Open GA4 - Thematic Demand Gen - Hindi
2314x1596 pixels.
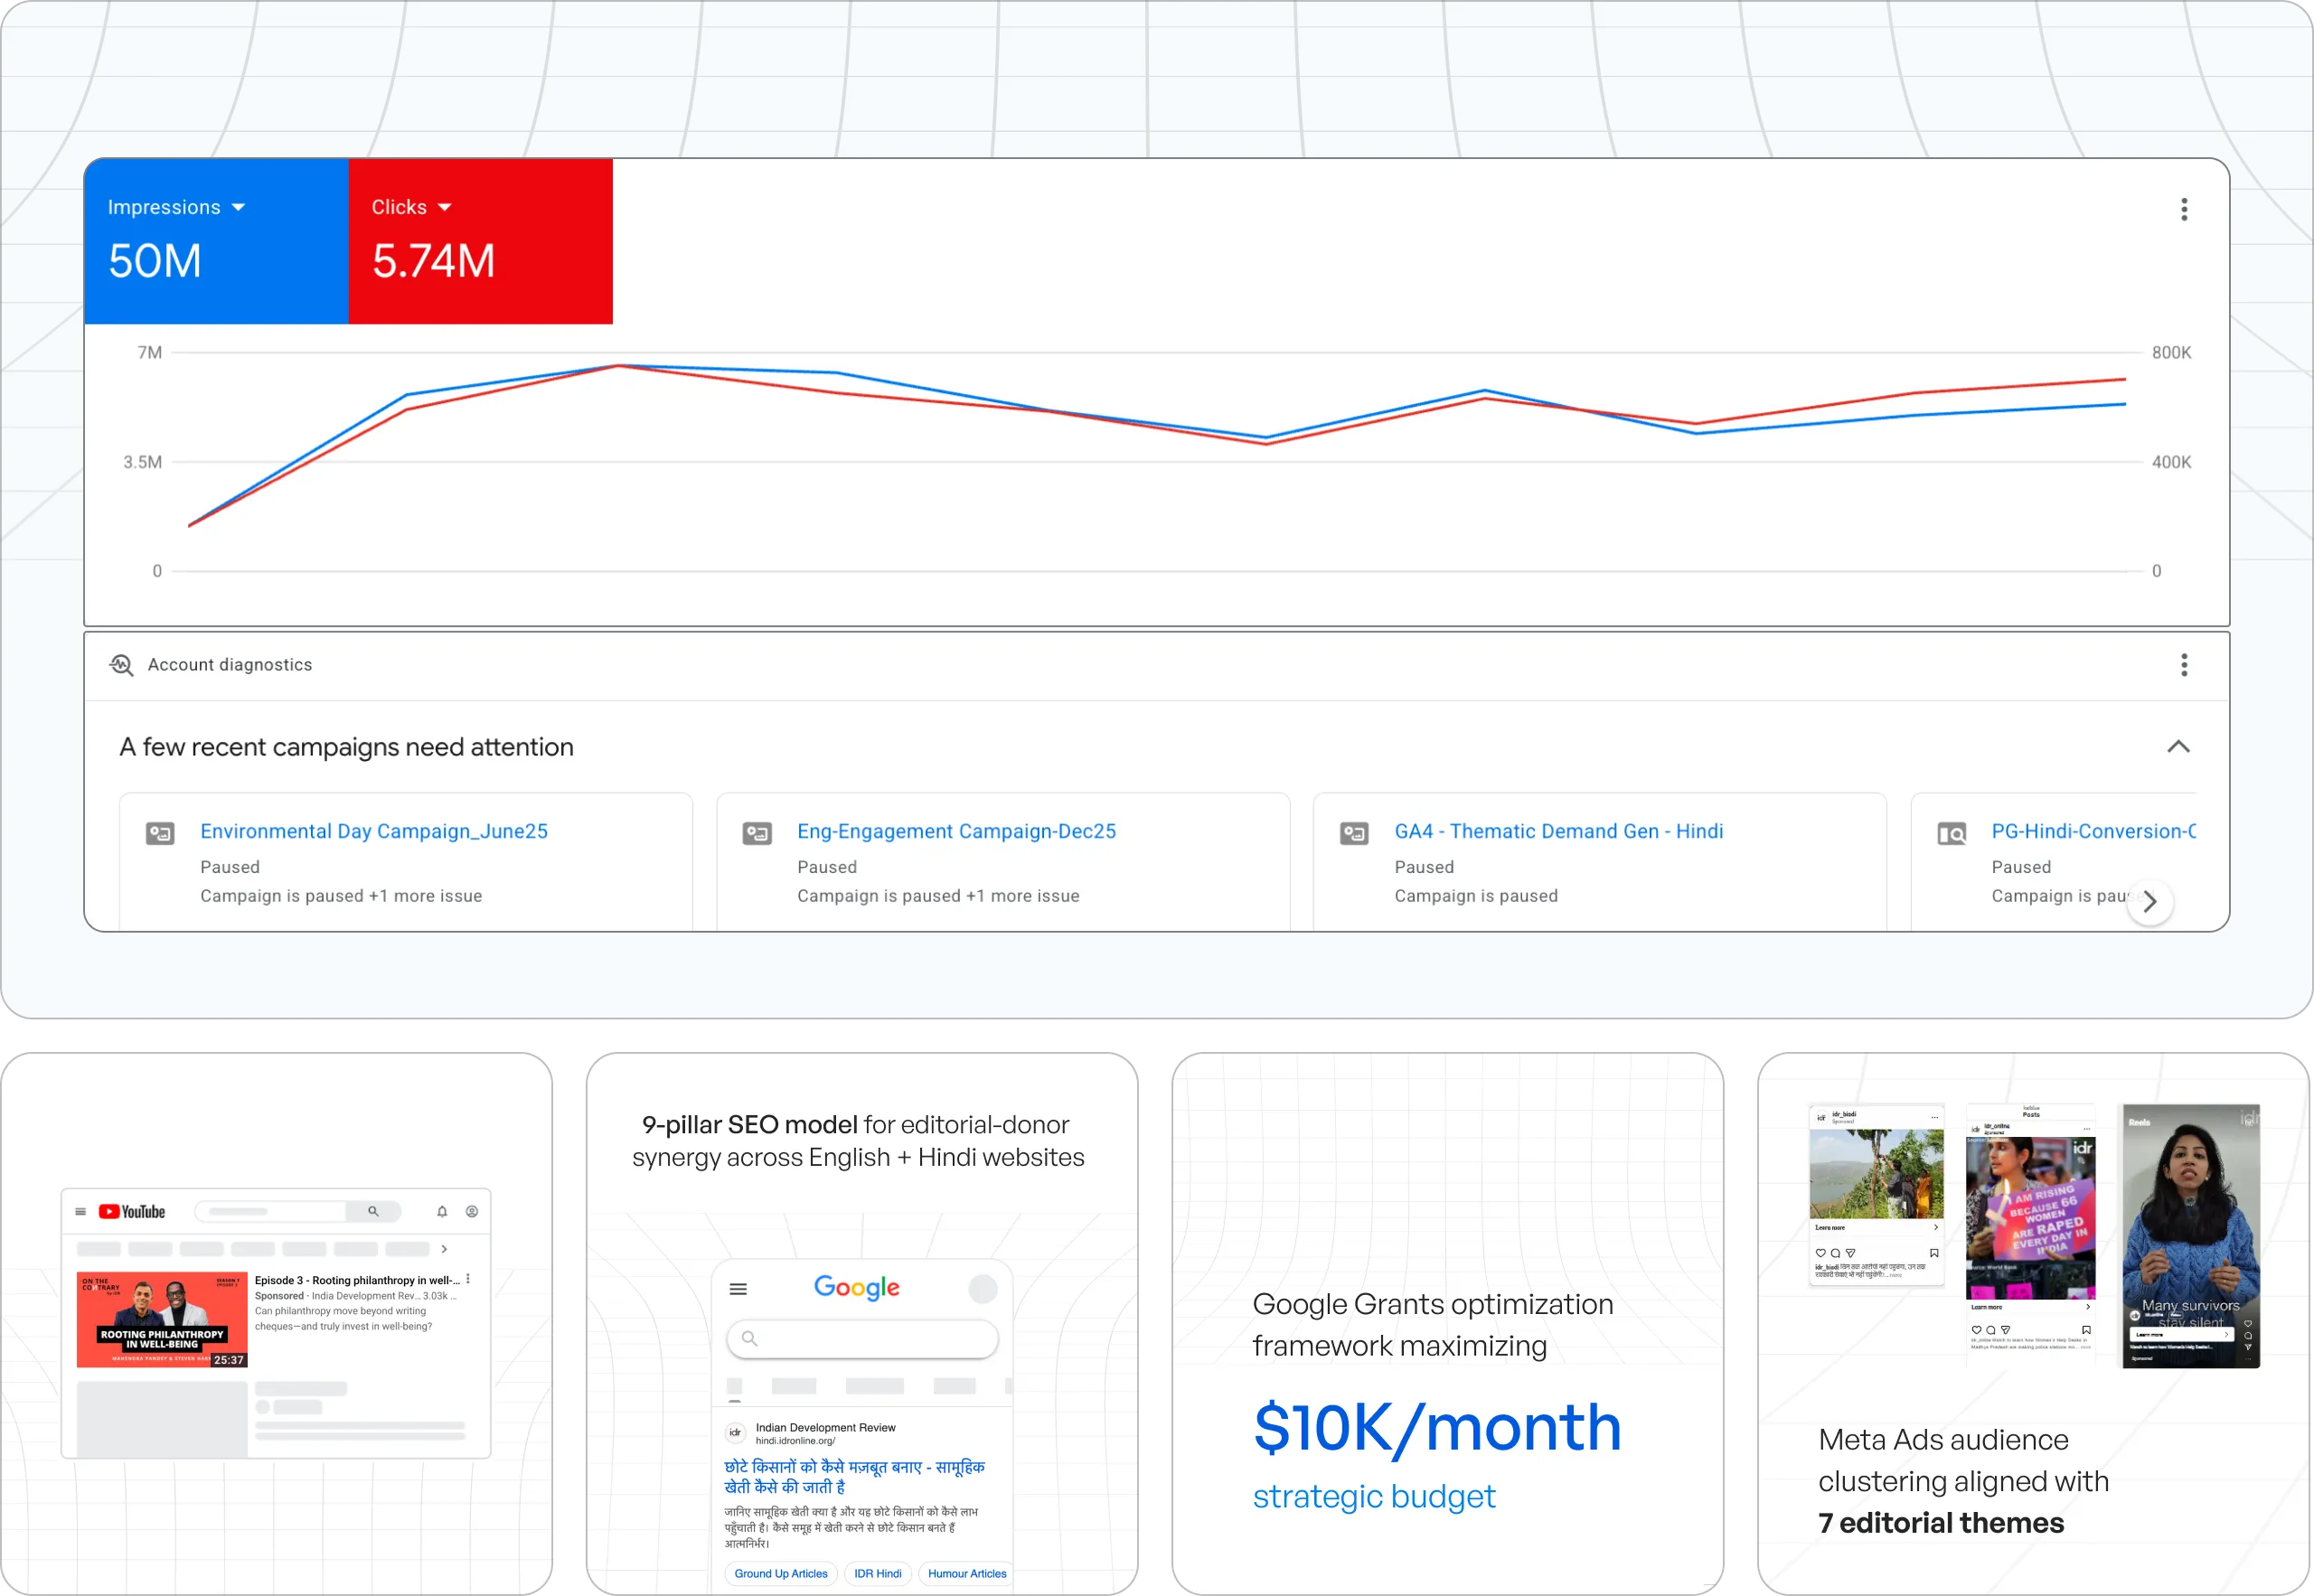click(1558, 831)
